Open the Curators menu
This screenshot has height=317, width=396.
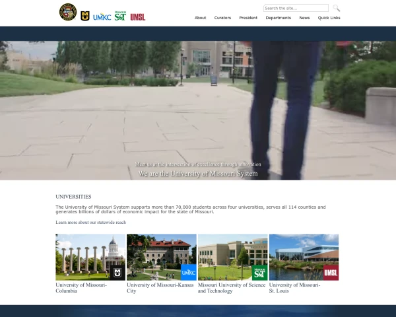(222, 18)
